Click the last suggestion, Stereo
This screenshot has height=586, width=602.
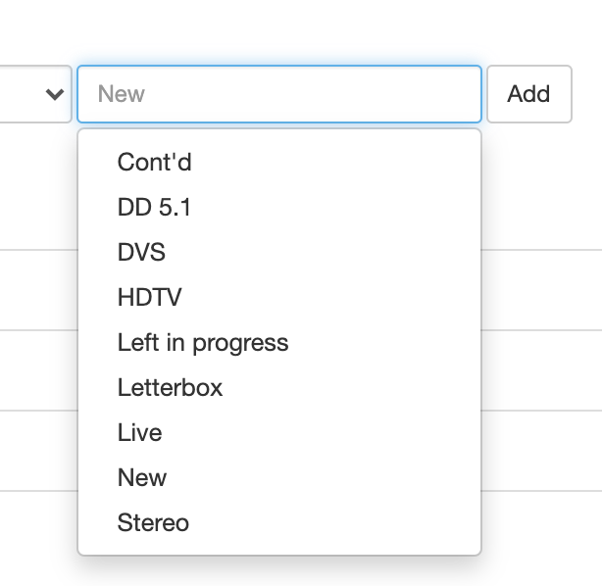(x=153, y=522)
